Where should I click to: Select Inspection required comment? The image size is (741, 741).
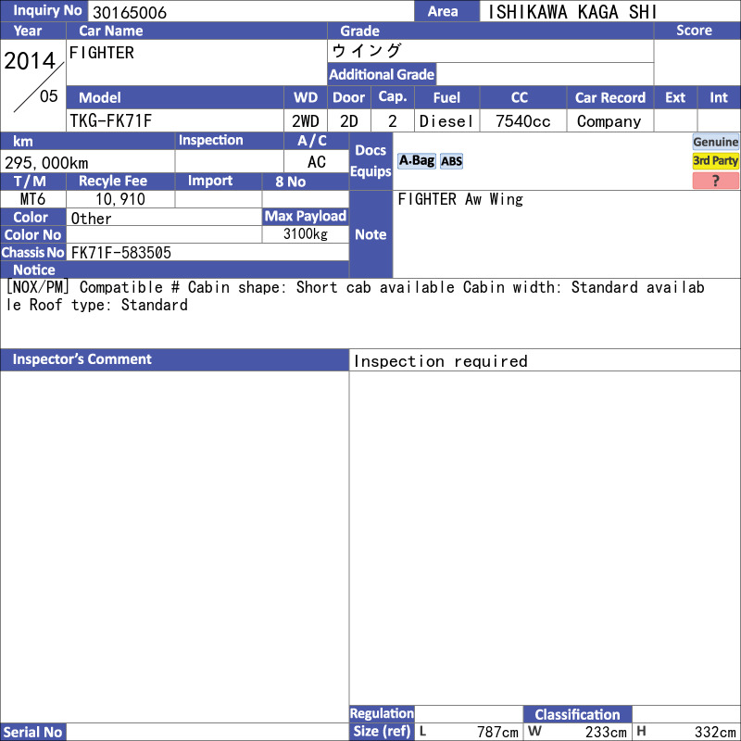[x=441, y=361]
